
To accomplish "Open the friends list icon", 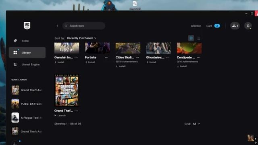I will (x=235, y=26).
